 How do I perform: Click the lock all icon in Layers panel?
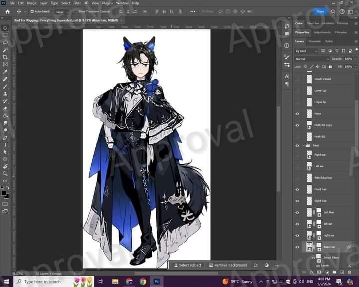(x=330, y=66)
